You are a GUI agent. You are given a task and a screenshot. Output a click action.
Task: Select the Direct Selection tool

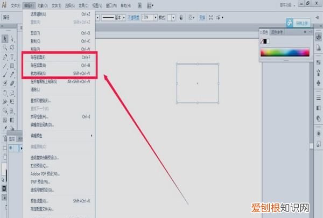[12, 39]
